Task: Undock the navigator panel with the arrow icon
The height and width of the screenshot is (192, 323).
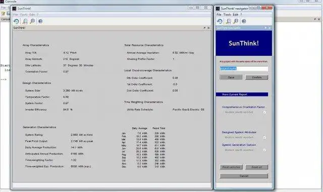Action: (x=265, y=28)
